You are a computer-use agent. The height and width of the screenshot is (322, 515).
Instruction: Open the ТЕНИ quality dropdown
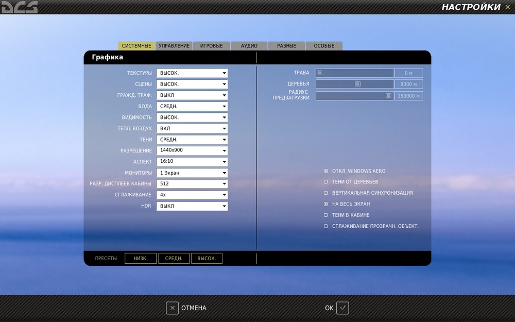[192, 140]
